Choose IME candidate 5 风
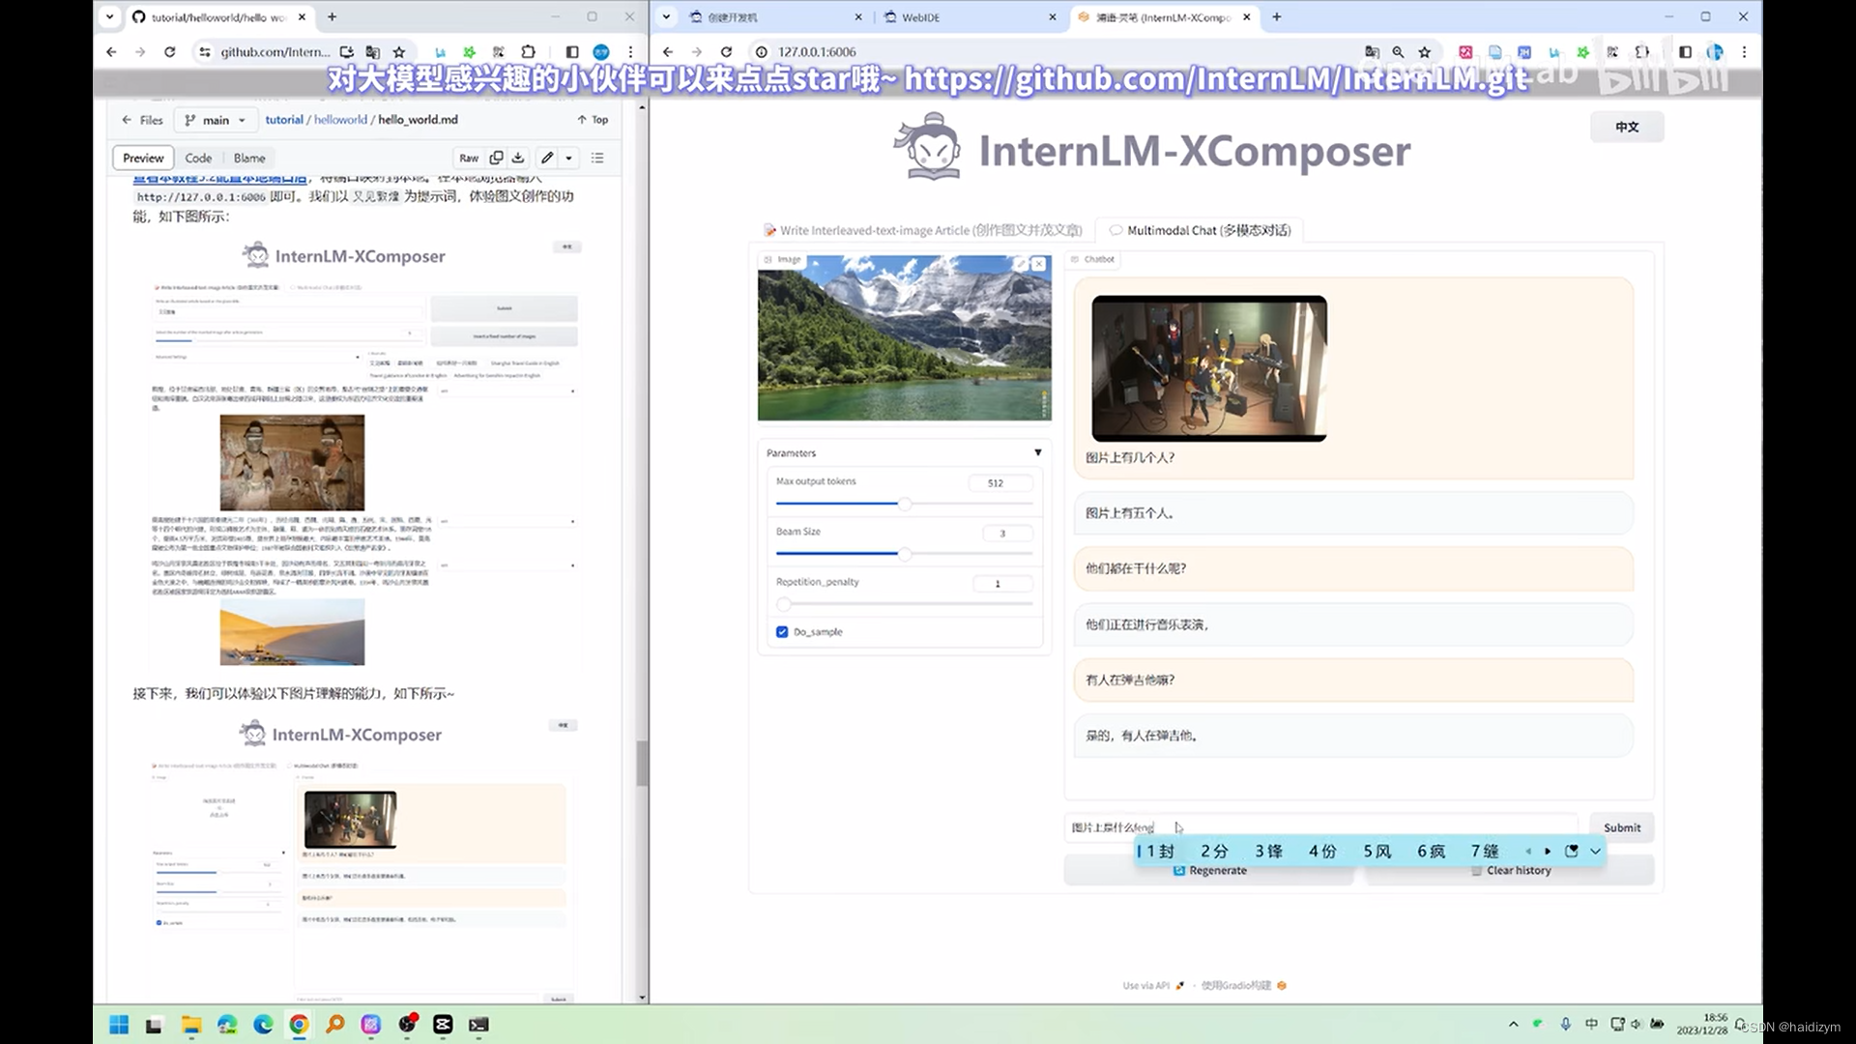 click(x=1377, y=852)
